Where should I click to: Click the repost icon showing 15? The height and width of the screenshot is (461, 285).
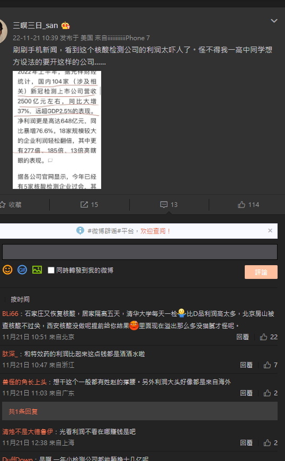tap(84, 205)
